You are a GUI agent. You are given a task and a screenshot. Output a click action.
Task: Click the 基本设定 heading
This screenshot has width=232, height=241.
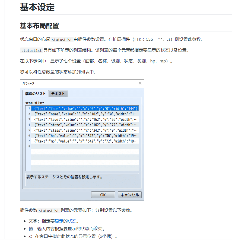pos(37,7)
